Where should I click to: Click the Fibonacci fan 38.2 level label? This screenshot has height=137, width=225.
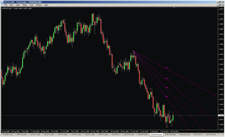point(167,97)
